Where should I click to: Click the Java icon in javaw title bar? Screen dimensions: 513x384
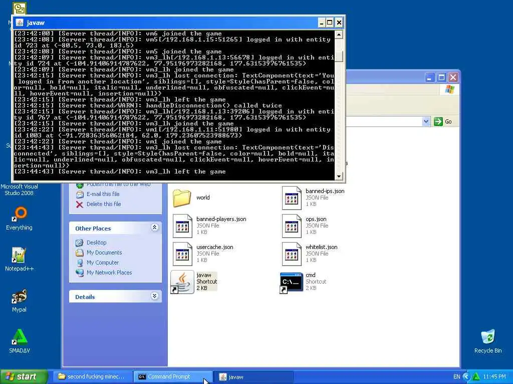(20, 22)
